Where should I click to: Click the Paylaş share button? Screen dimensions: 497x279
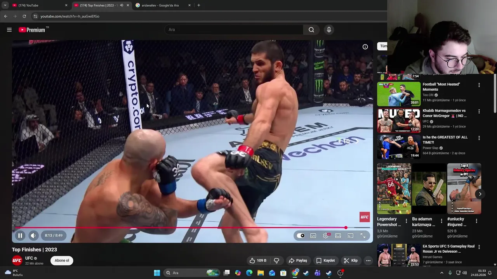298,260
